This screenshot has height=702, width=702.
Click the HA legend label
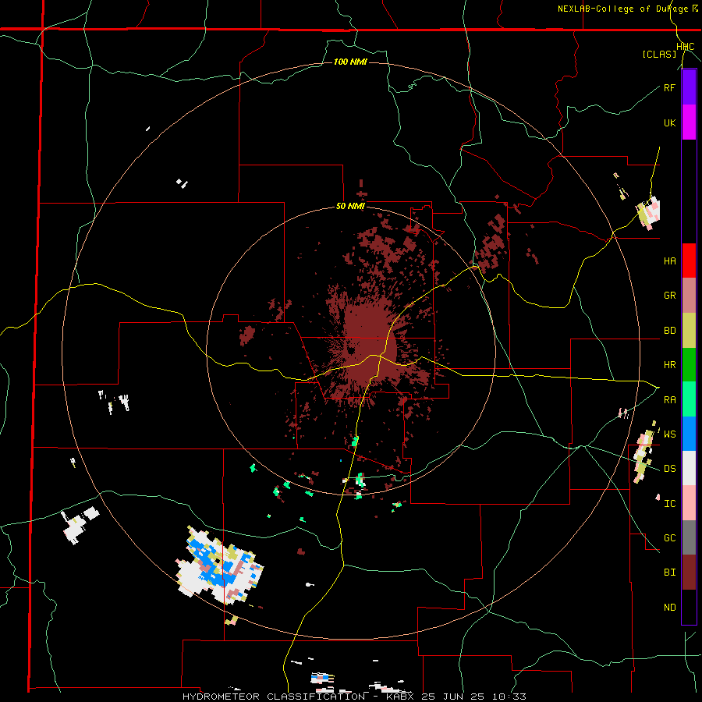tap(669, 261)
